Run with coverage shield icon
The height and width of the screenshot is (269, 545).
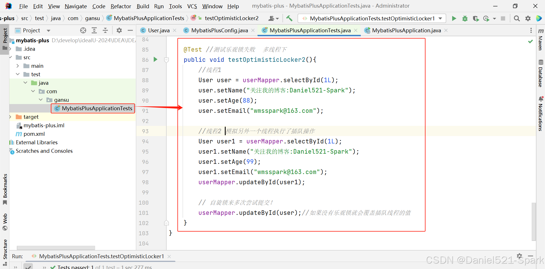click(476, 18)
